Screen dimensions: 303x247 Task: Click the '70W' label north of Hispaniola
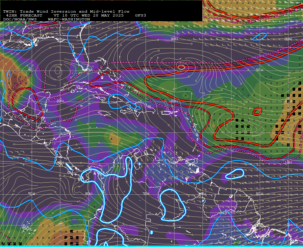146,70
